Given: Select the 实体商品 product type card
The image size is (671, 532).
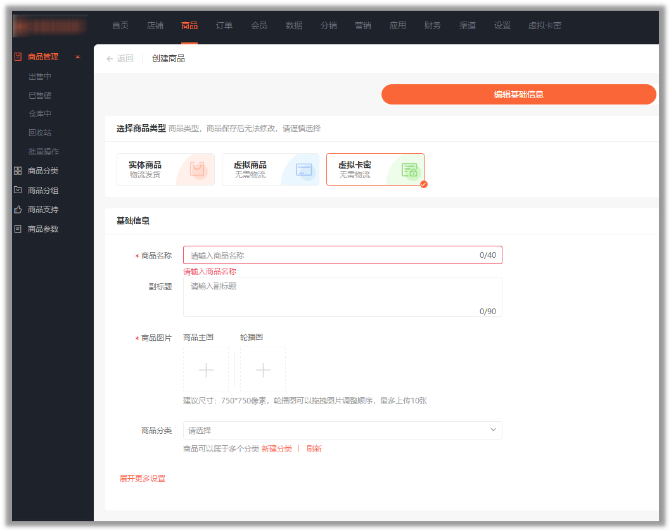Looking at the screenshot, I should 165,169.
